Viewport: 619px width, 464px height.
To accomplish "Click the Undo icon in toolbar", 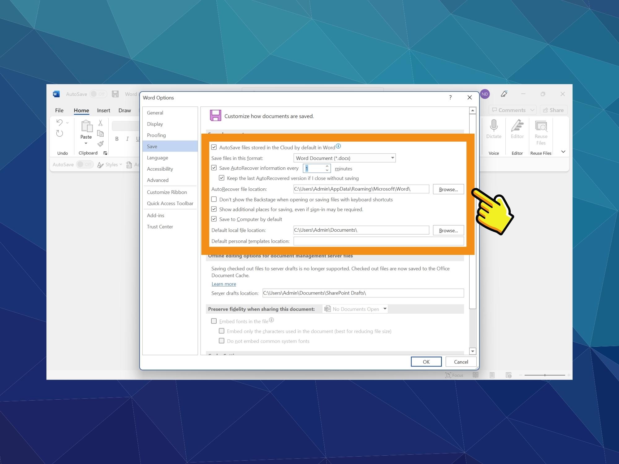I will click(59, 123).
